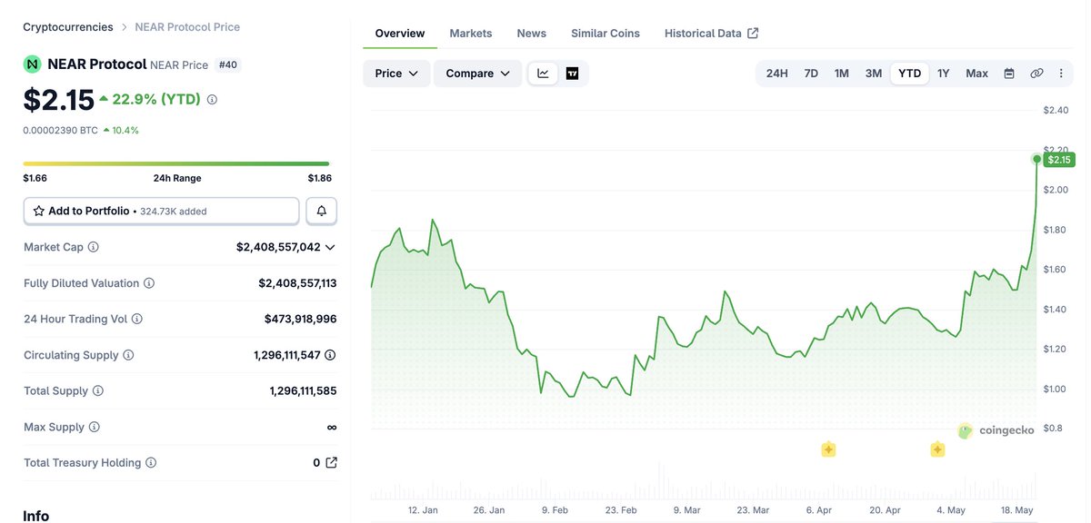Switch to the TradingView chart icon

coord(572,74)
